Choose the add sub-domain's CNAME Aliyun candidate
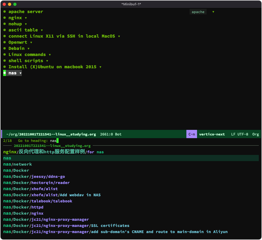Image resolution: width=262 pixels, height=240 pixels. point(116,232)
